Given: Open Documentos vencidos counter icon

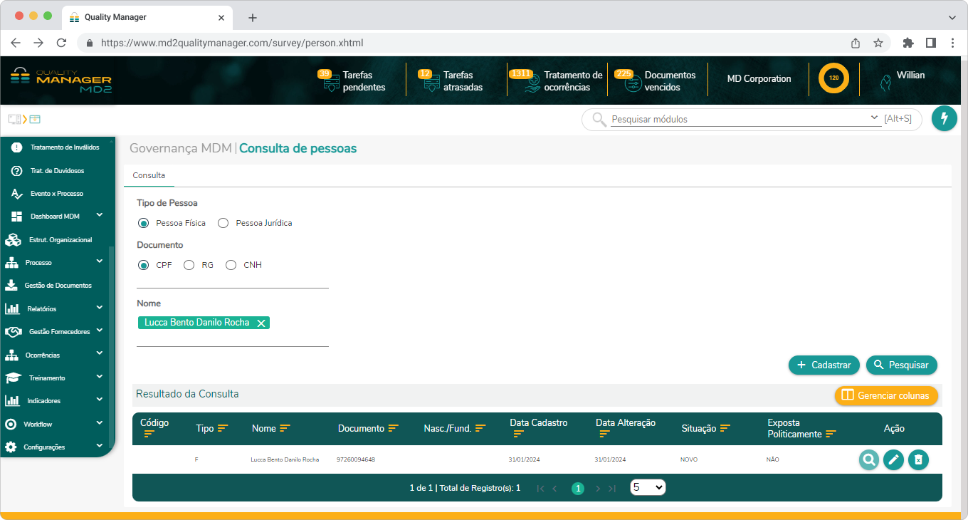Looking at the screenshot, I should (x=633, y=83).
